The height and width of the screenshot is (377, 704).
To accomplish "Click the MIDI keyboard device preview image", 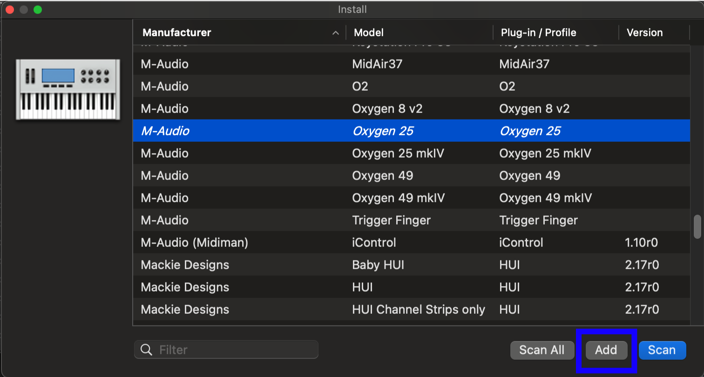I will point(67,89).
